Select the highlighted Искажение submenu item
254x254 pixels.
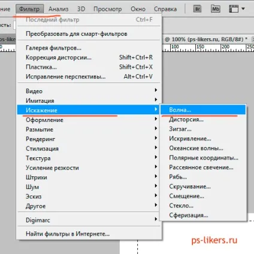88,110
